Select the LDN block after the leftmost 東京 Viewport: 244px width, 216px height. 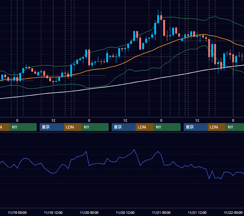click(x=73, y=127)
